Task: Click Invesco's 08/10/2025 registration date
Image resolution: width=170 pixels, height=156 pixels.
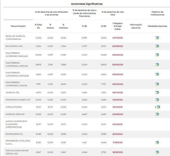Action: (118, 92)
